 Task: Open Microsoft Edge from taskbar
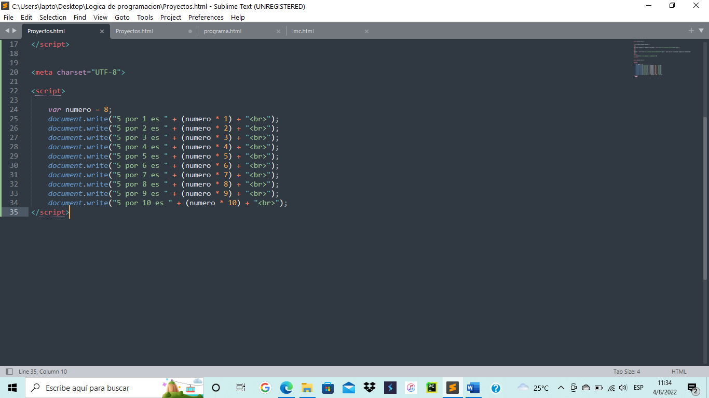[287, 388]
